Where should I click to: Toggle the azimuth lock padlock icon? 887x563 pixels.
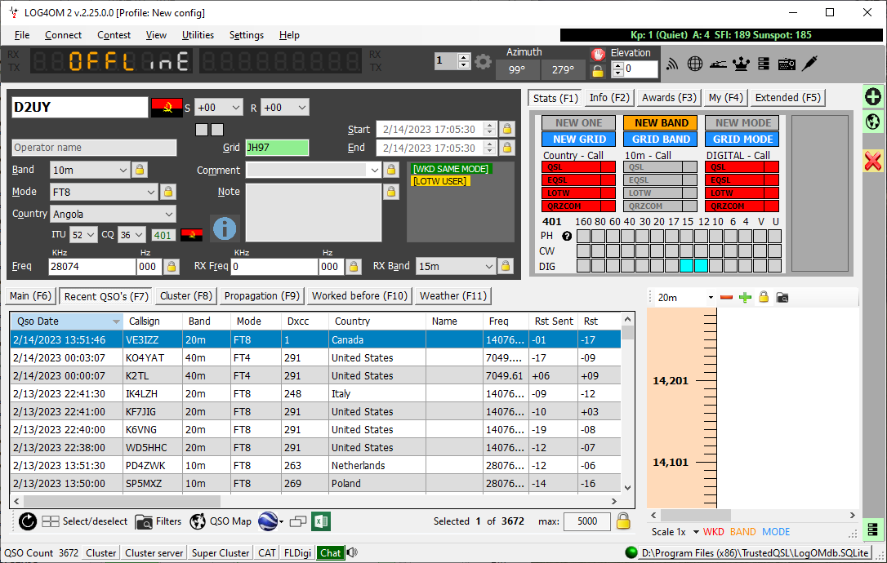tap(597, 71)
